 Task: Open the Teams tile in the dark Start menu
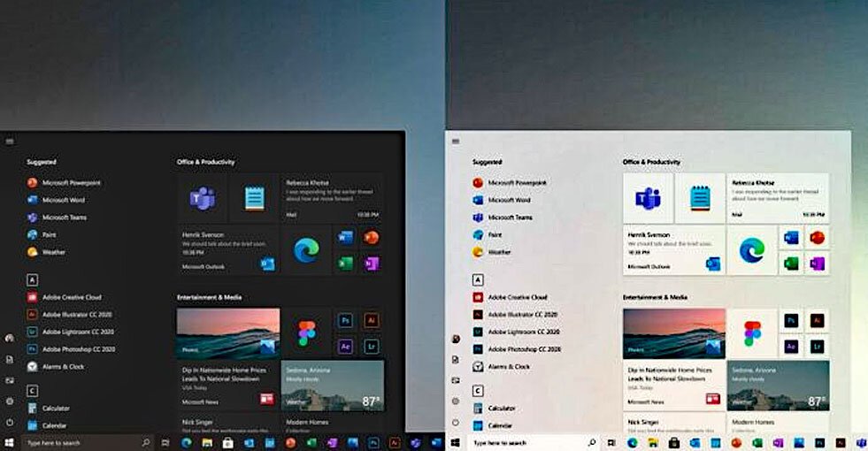click(x=202, y=198)
